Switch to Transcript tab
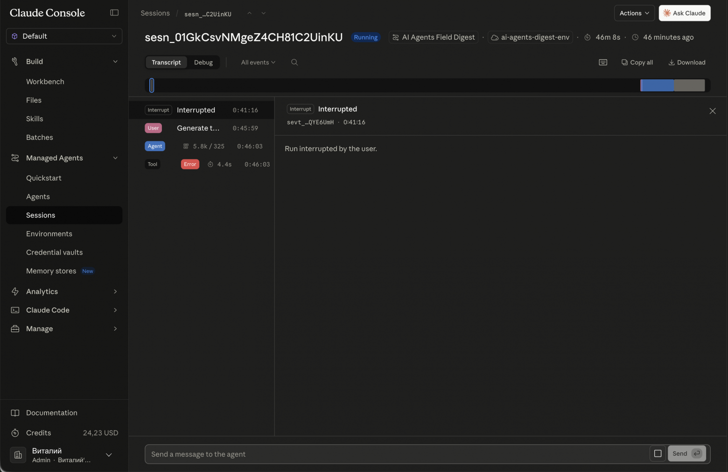 tap(166, 62)
